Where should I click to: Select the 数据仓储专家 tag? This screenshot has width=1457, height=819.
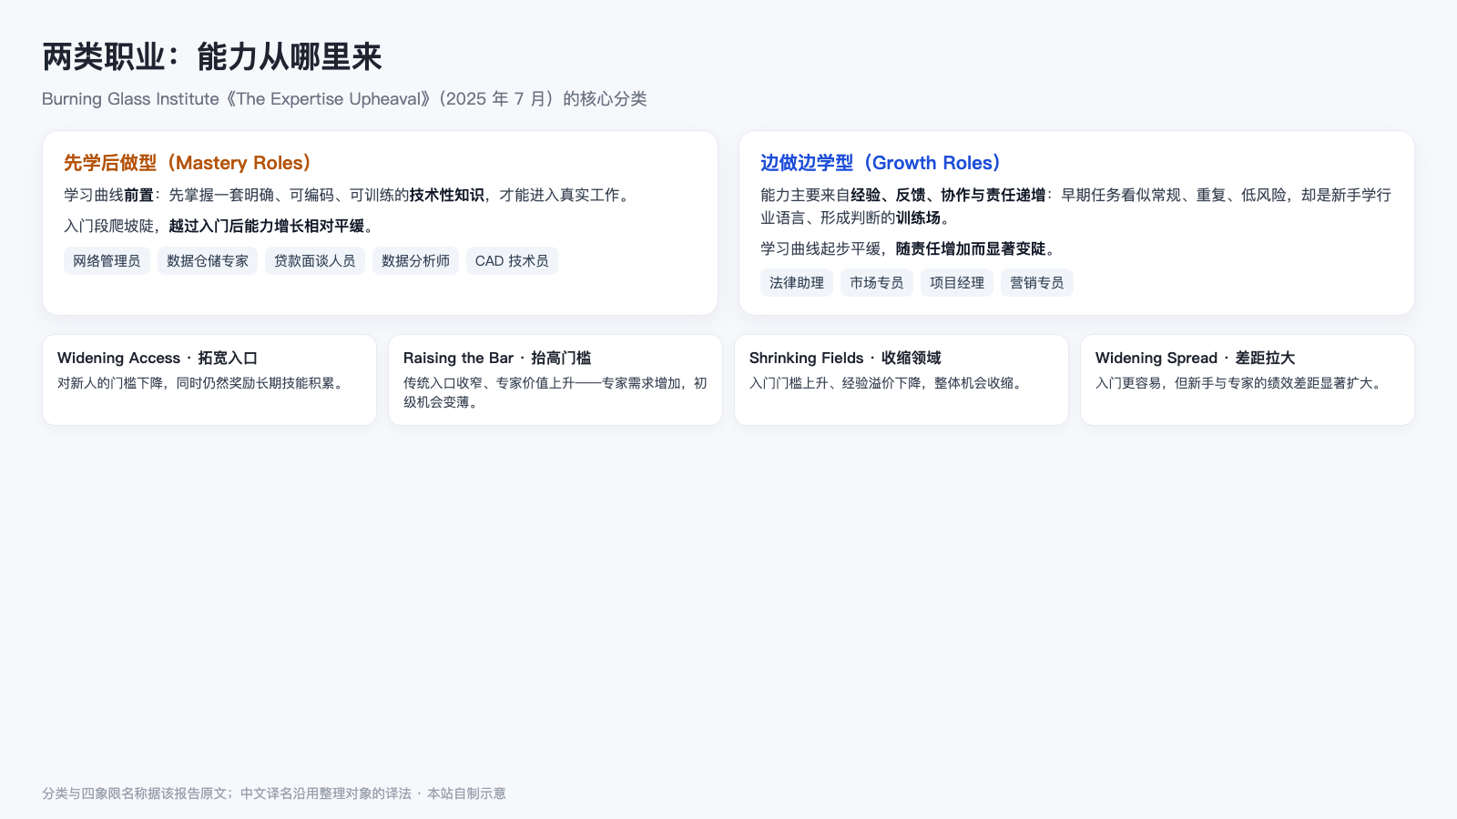pyautogui.click(x=208, y=261)
